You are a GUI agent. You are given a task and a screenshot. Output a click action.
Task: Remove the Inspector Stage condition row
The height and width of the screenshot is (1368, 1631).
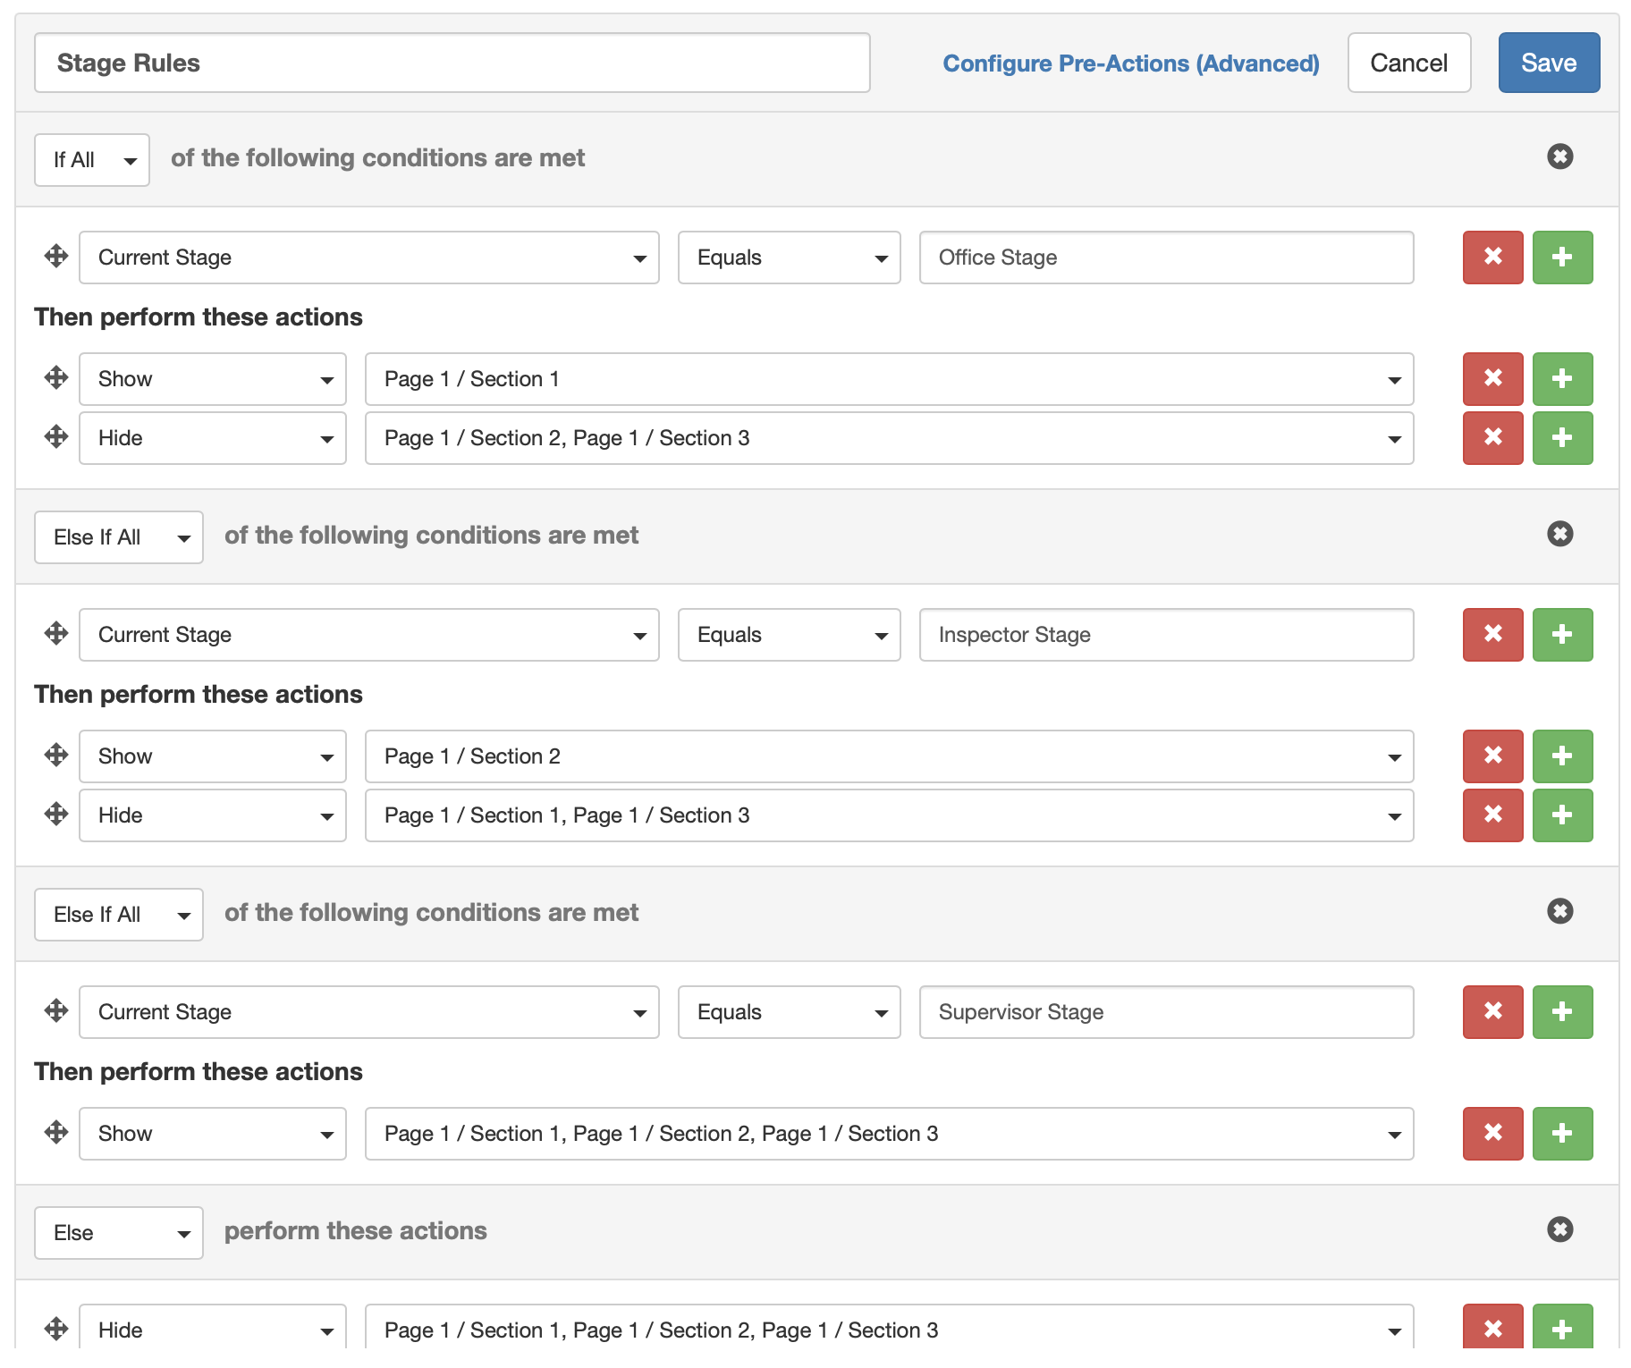click(x=1492, y=635)
